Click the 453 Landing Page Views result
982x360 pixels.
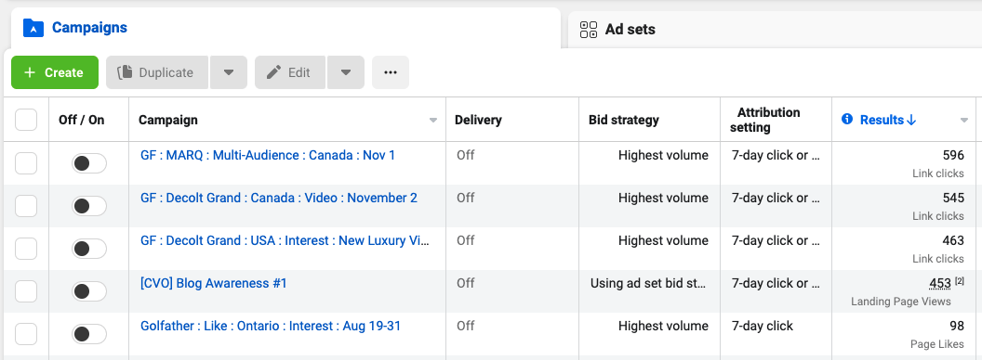click(x=940, y=284)
